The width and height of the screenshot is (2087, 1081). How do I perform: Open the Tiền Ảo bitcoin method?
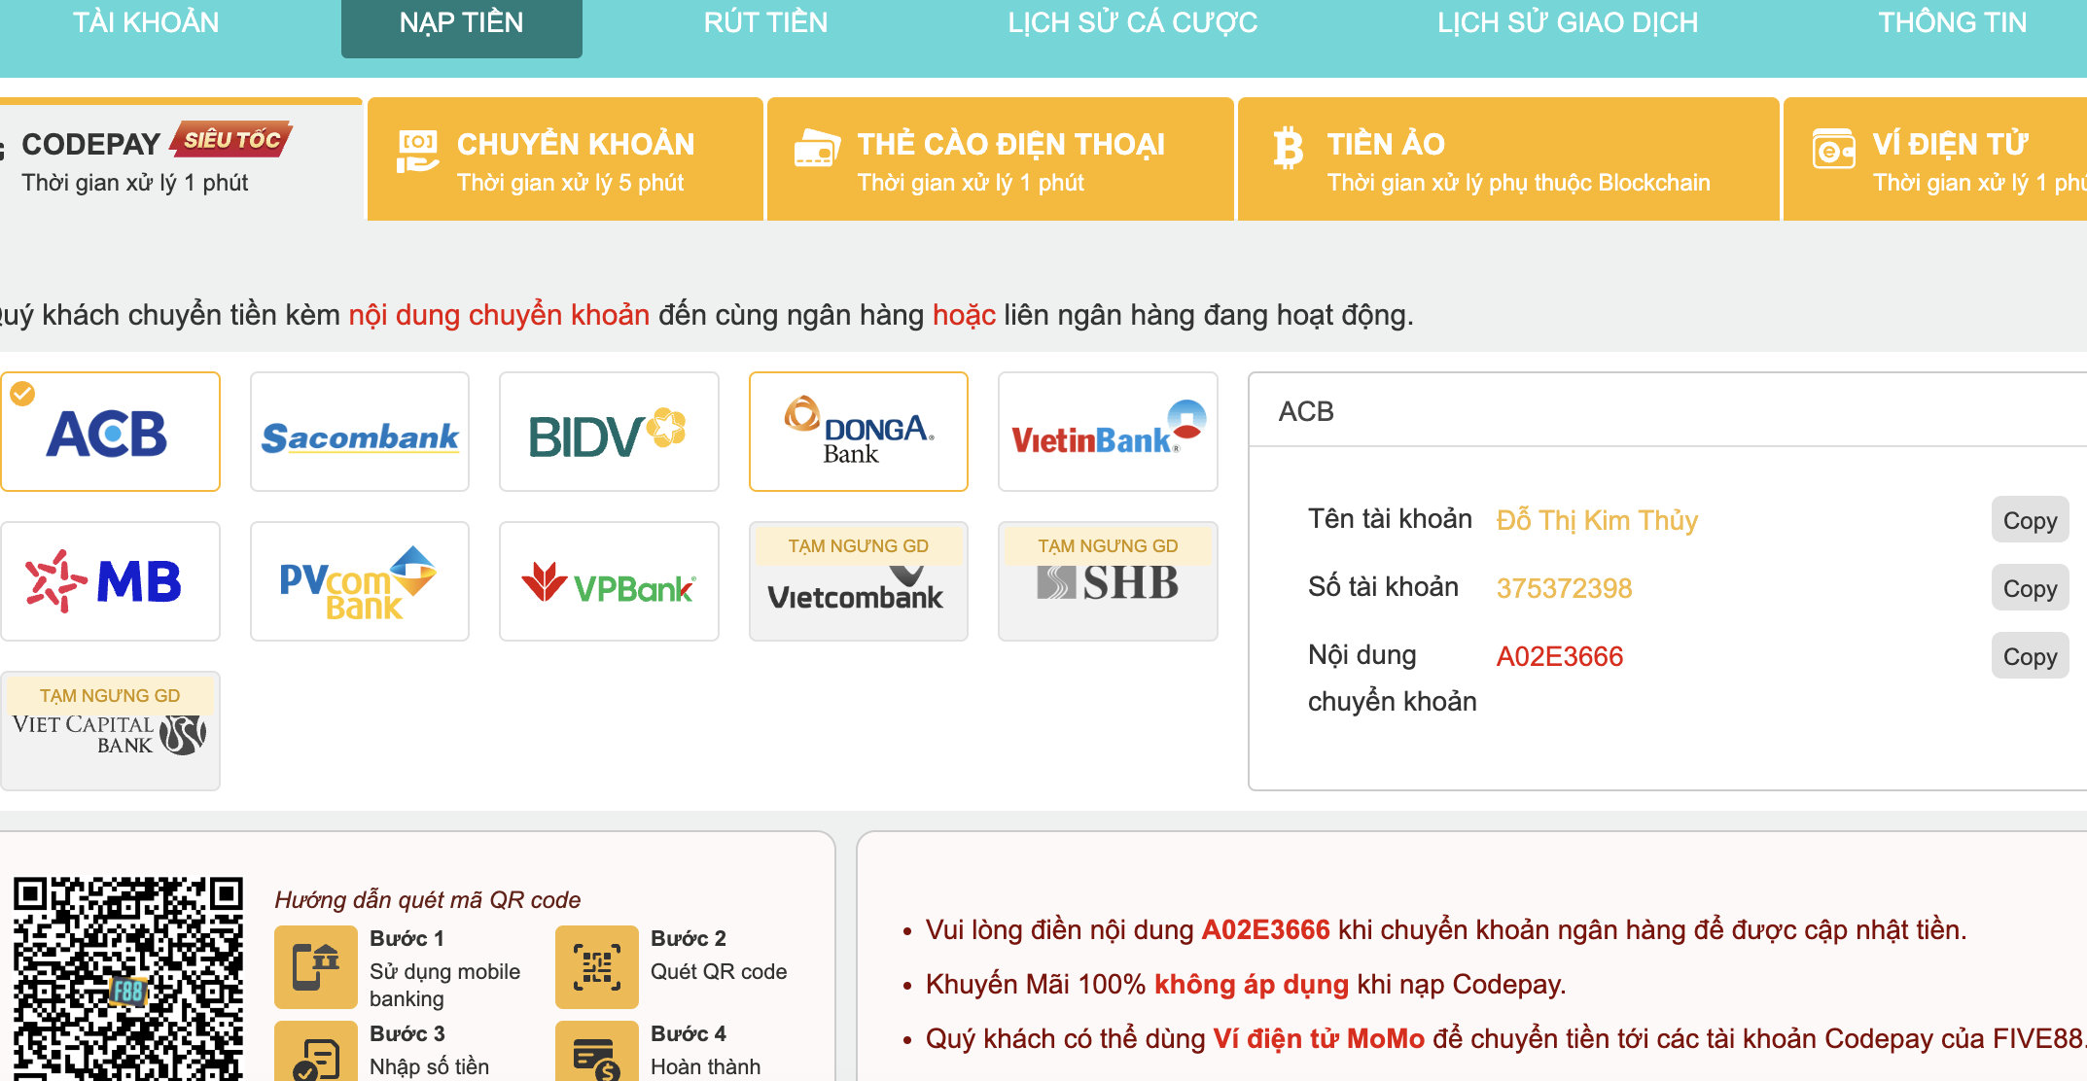(1507, 160)
